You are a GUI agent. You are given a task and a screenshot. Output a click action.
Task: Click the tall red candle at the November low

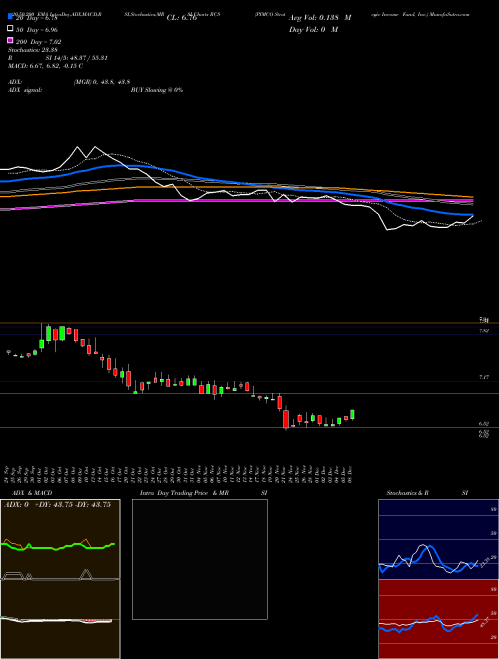click(x=286, y=419)
